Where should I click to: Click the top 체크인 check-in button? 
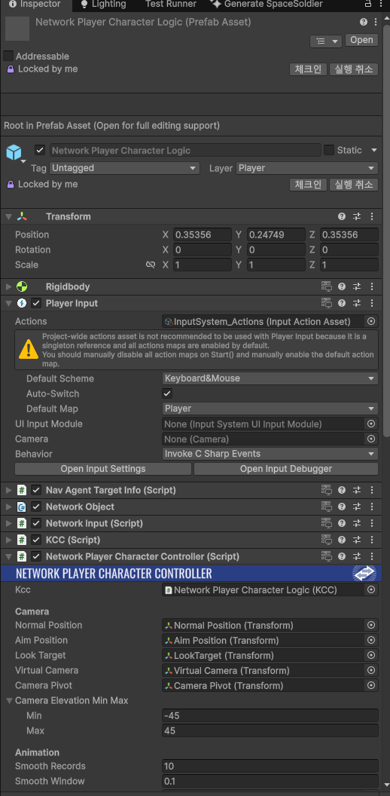point(308,69)
